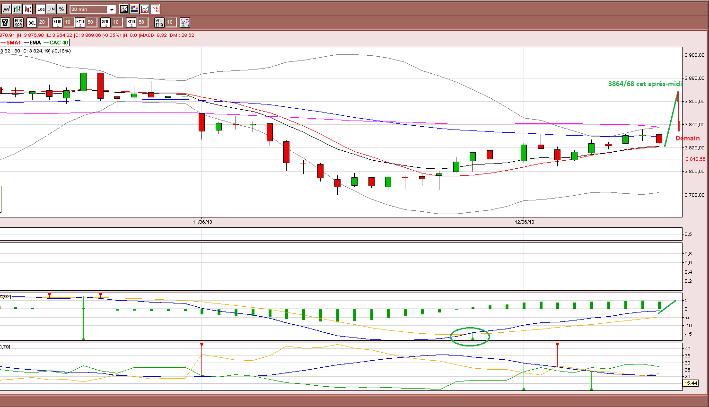Toggle the BOL Bollinger bands indicator
Screen dimensions: 709x407
[32, 22]
